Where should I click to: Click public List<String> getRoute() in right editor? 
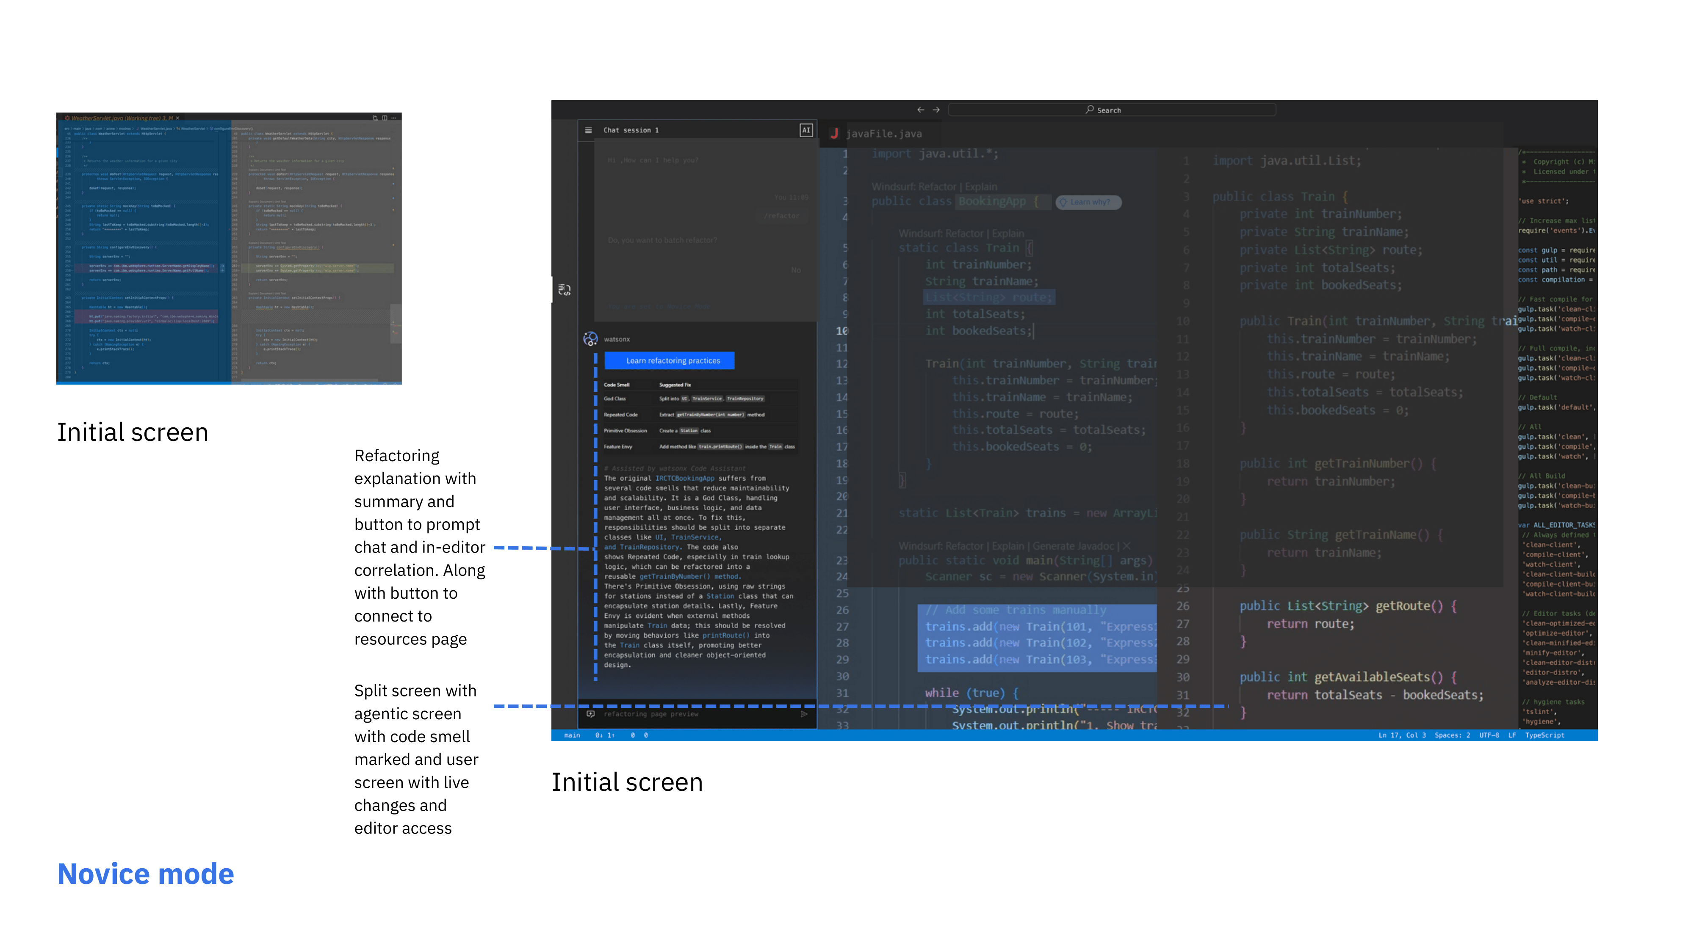point(1348,606)
